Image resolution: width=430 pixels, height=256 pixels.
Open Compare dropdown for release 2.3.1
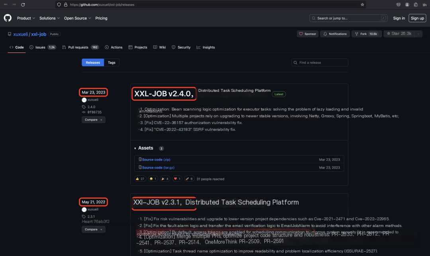(x=94, y=229)
